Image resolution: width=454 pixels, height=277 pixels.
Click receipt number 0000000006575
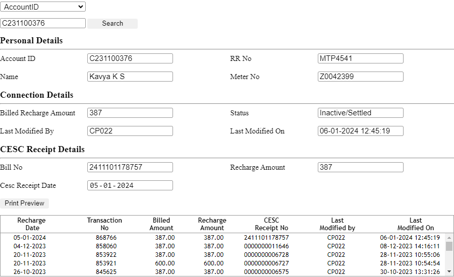point(266,272)
